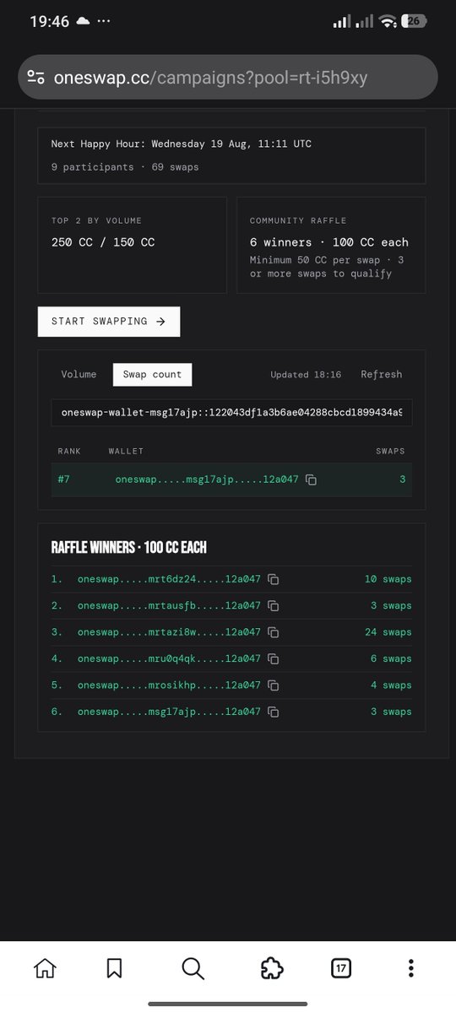Open winner 1 wallet mrt6dz24
456x1013 pixels.
click(x=169, y=580)
